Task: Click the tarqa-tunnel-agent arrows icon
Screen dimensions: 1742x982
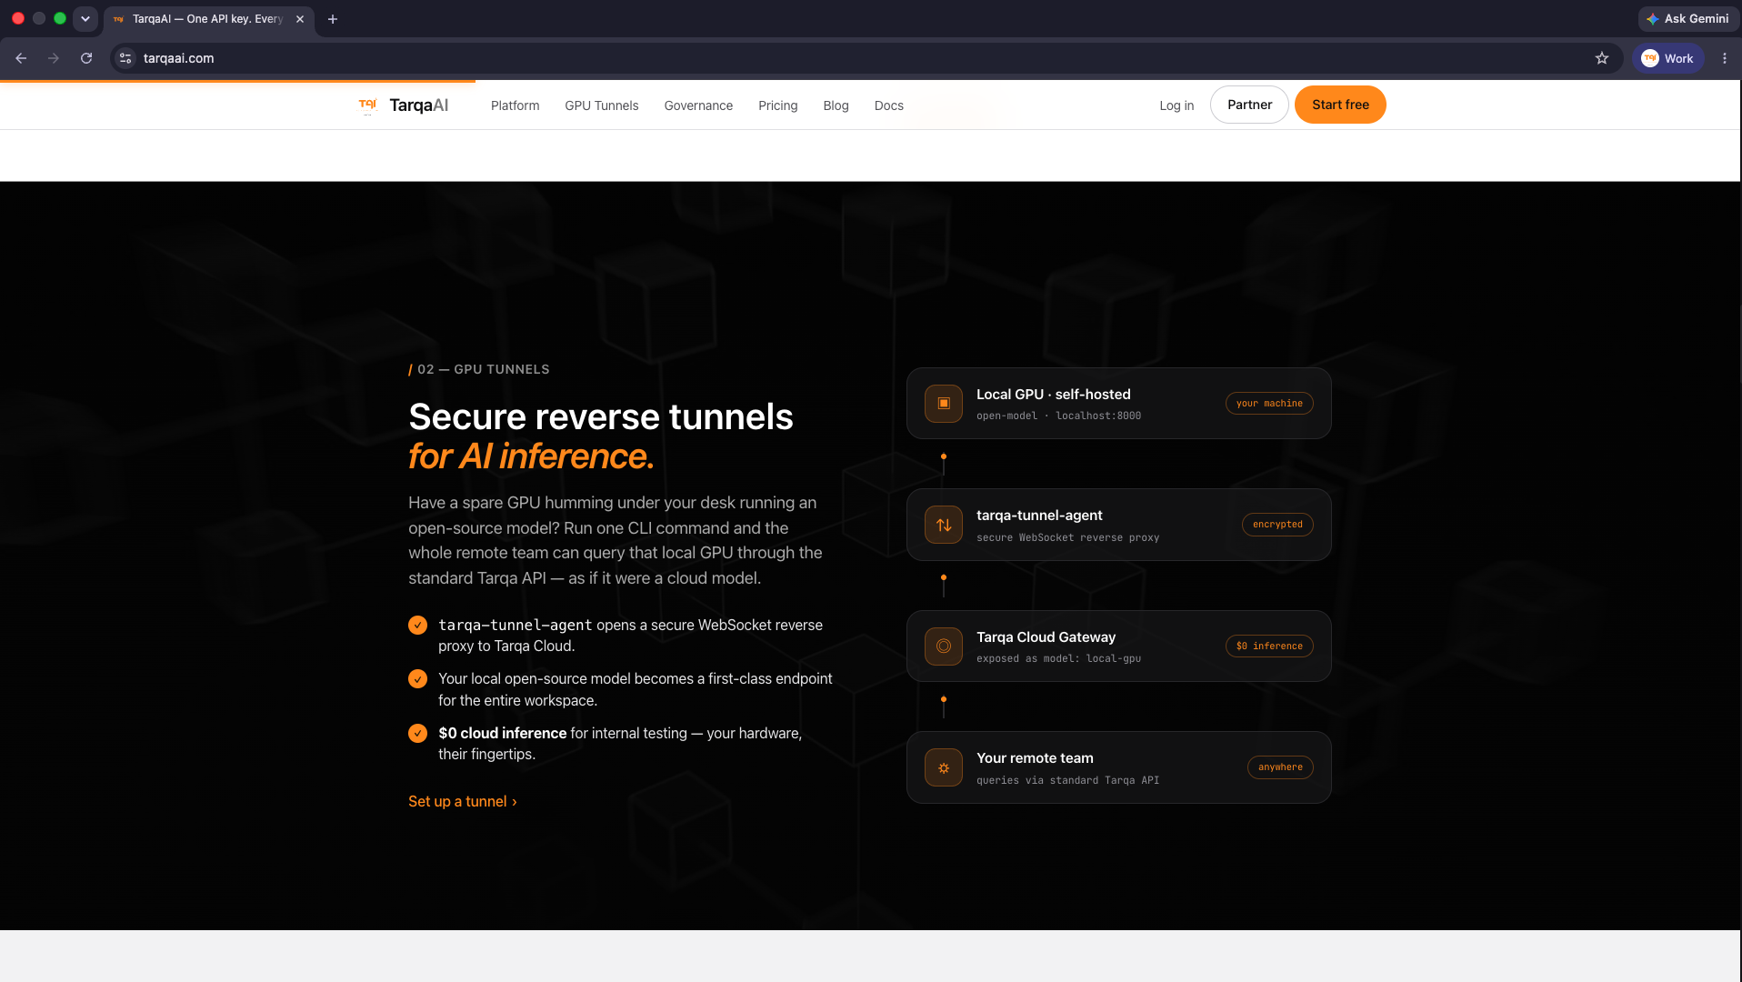Action: (x=944, y=525)
